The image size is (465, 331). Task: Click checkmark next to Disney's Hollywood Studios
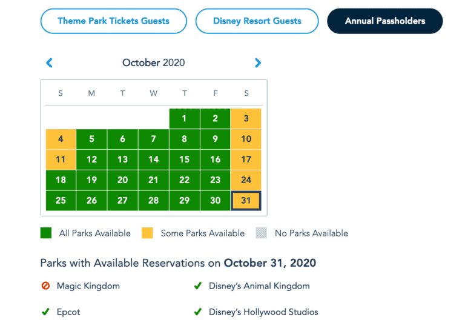click(x=198, y=312)
